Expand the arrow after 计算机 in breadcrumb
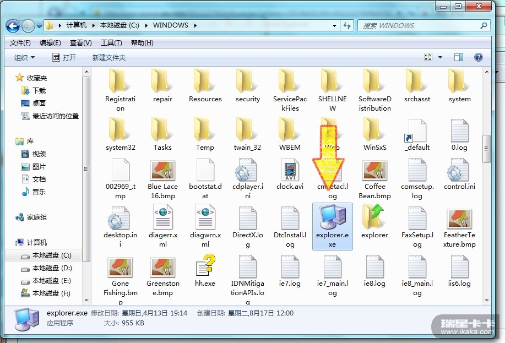Viewport: 505px width, 343px height. click(93, 25)
